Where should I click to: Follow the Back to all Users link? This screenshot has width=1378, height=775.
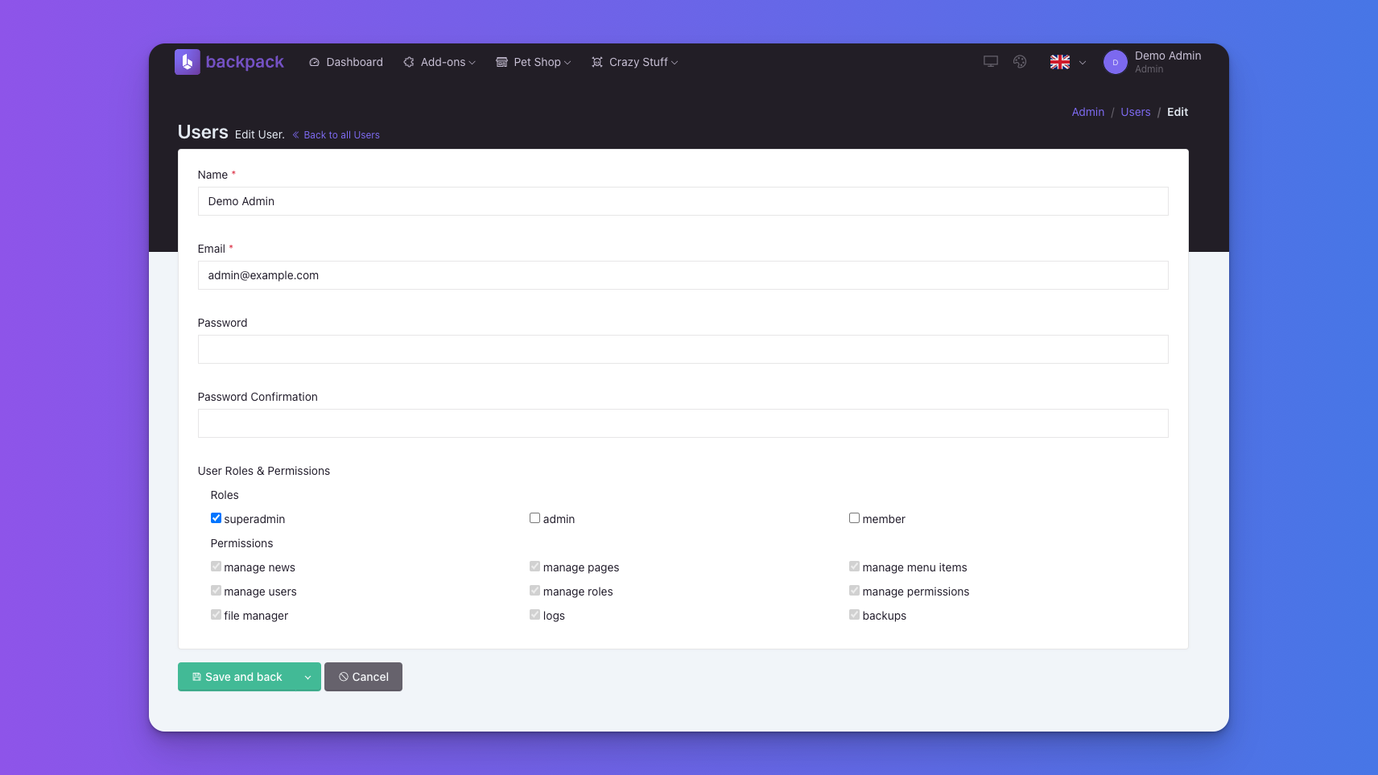coord(341,135)
